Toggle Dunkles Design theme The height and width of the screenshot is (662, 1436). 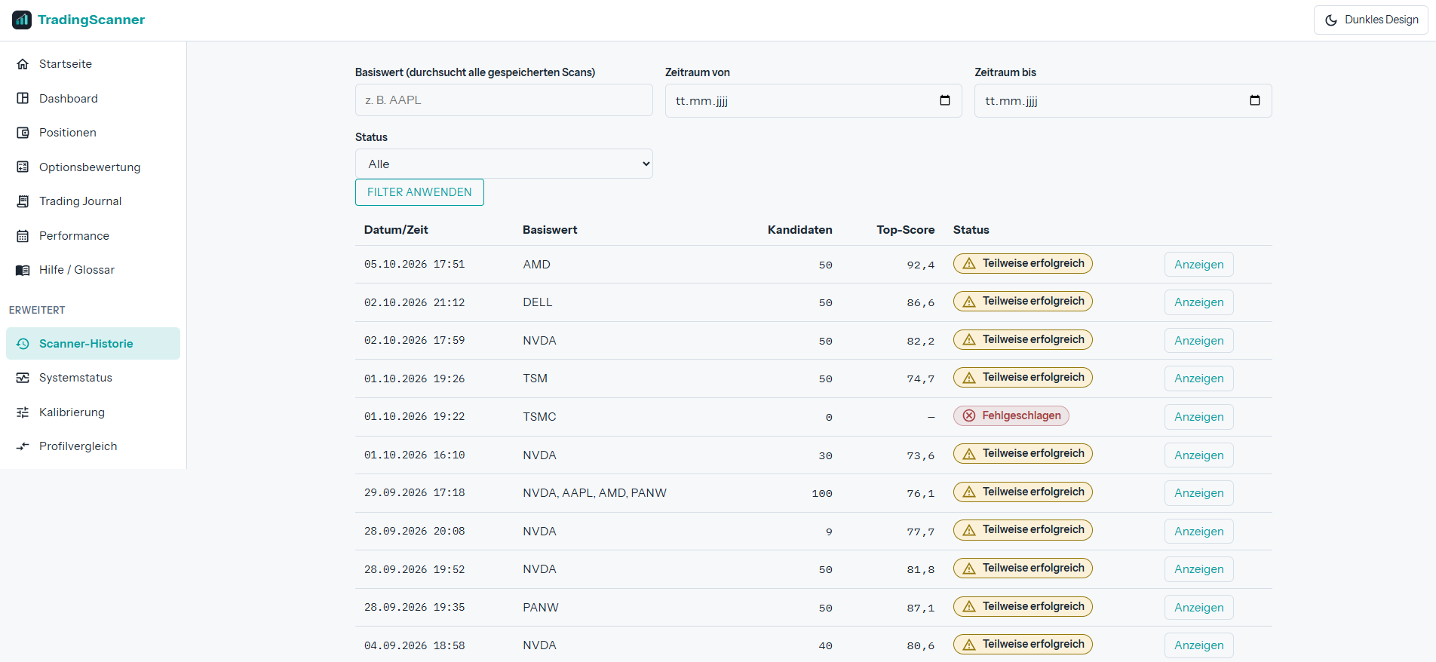(x=1370, y=20)
